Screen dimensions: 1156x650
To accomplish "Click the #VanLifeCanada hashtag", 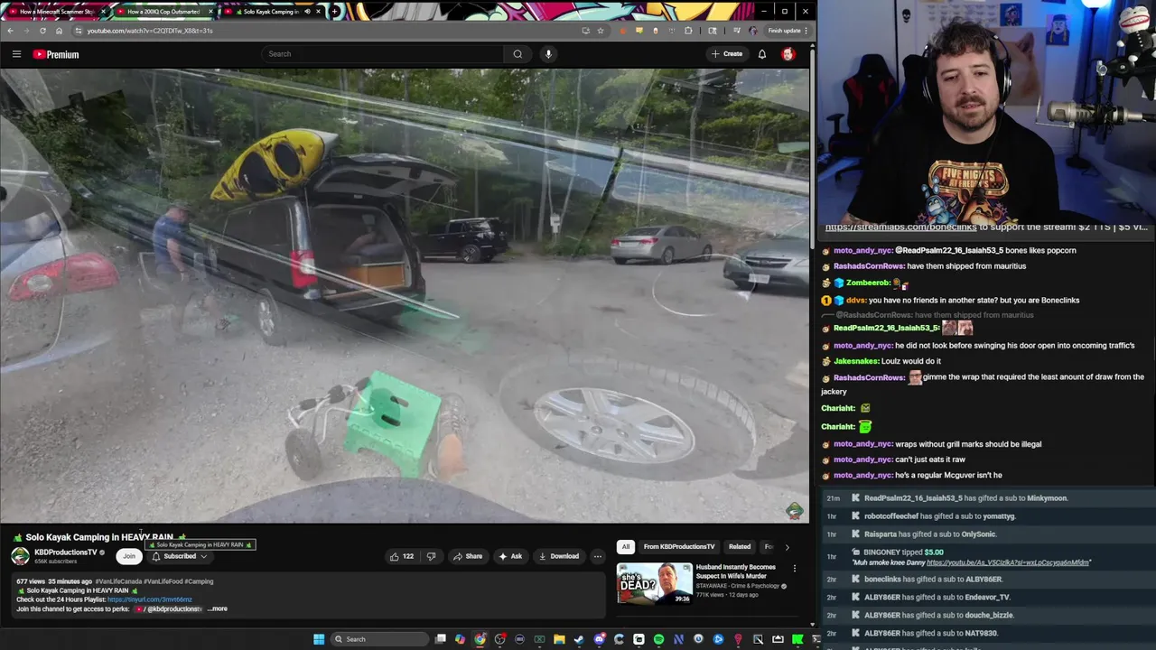I will click(117, 581).
